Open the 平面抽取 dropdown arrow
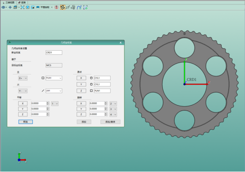 point(52,7)
